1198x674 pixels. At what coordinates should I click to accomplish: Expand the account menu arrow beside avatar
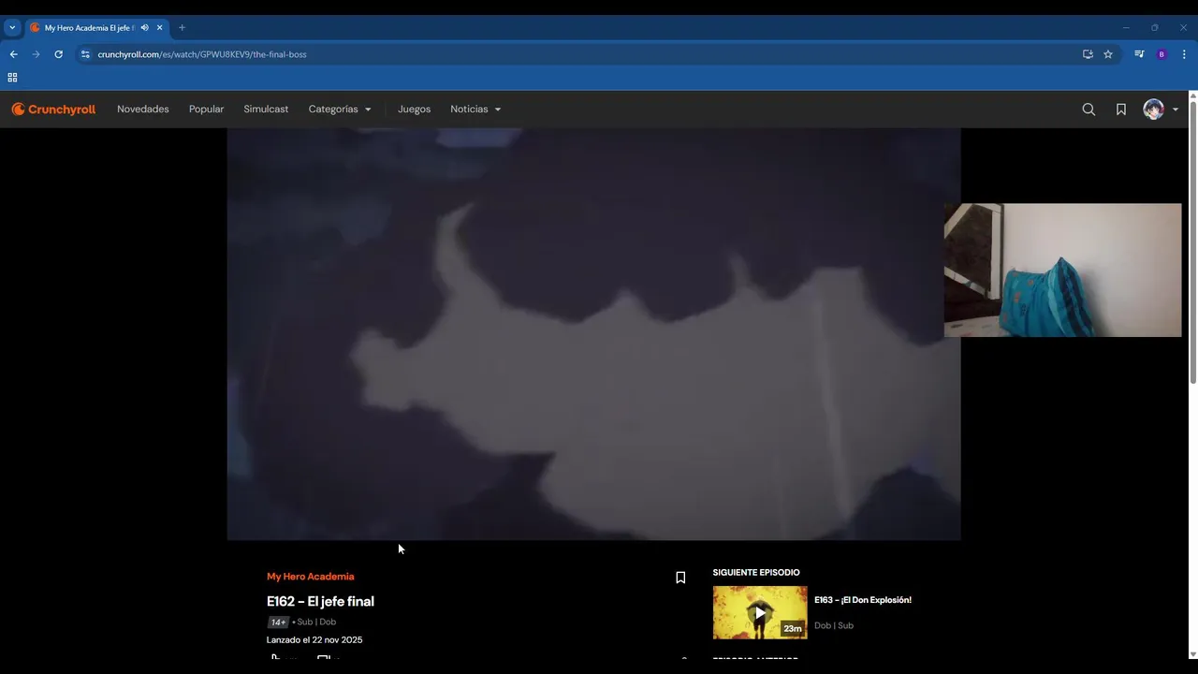[1176, 110]
